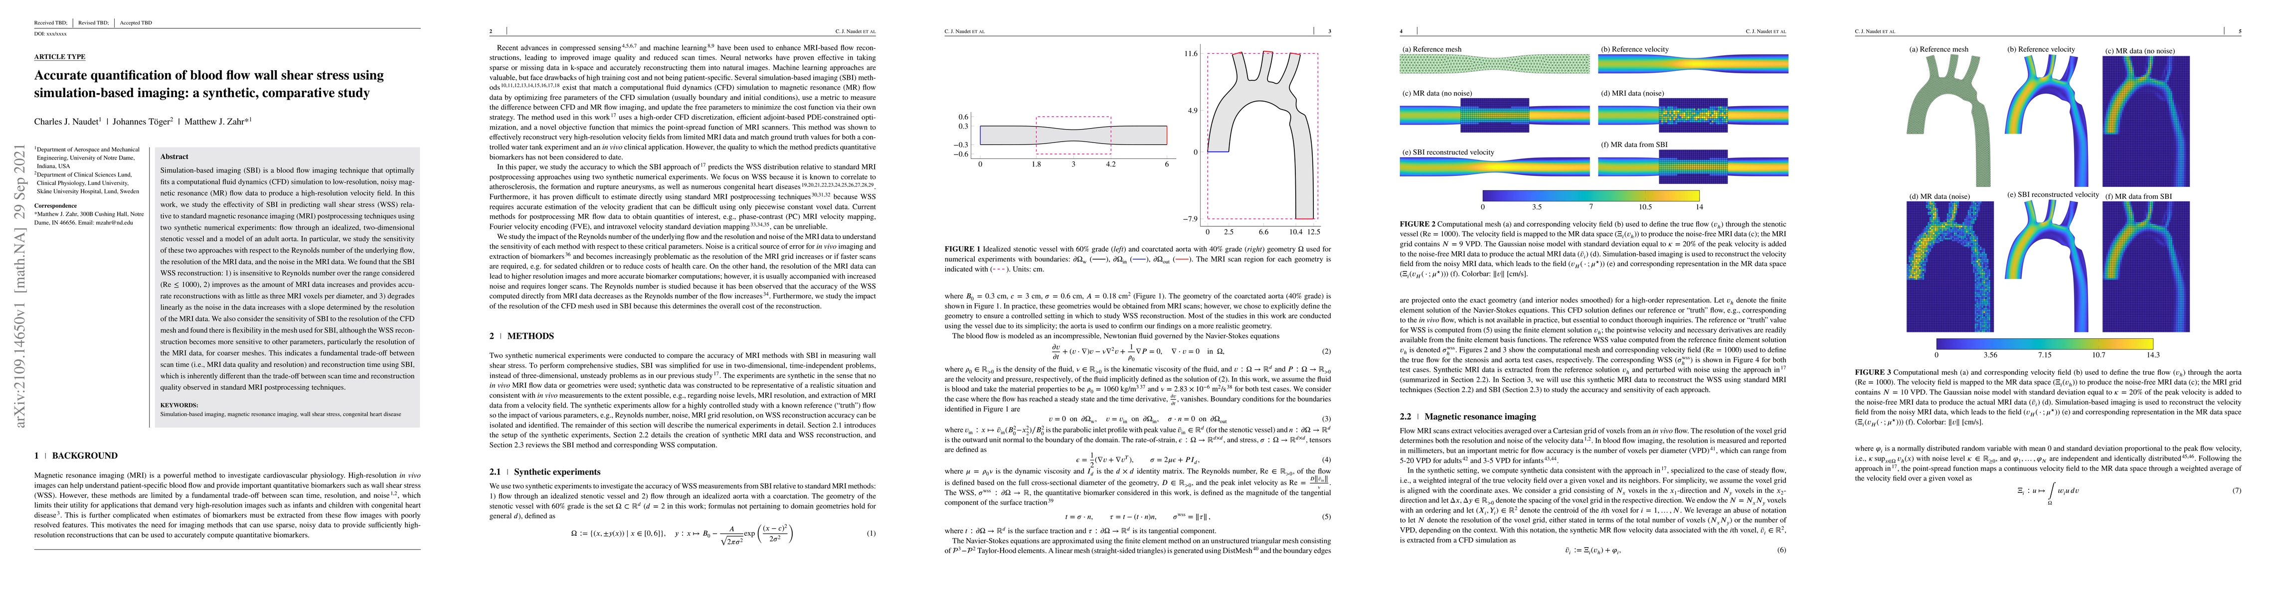Click the '2 | METHODS' section heading
This screenshot has height=598, width=2276.
[x=522, y=336]
